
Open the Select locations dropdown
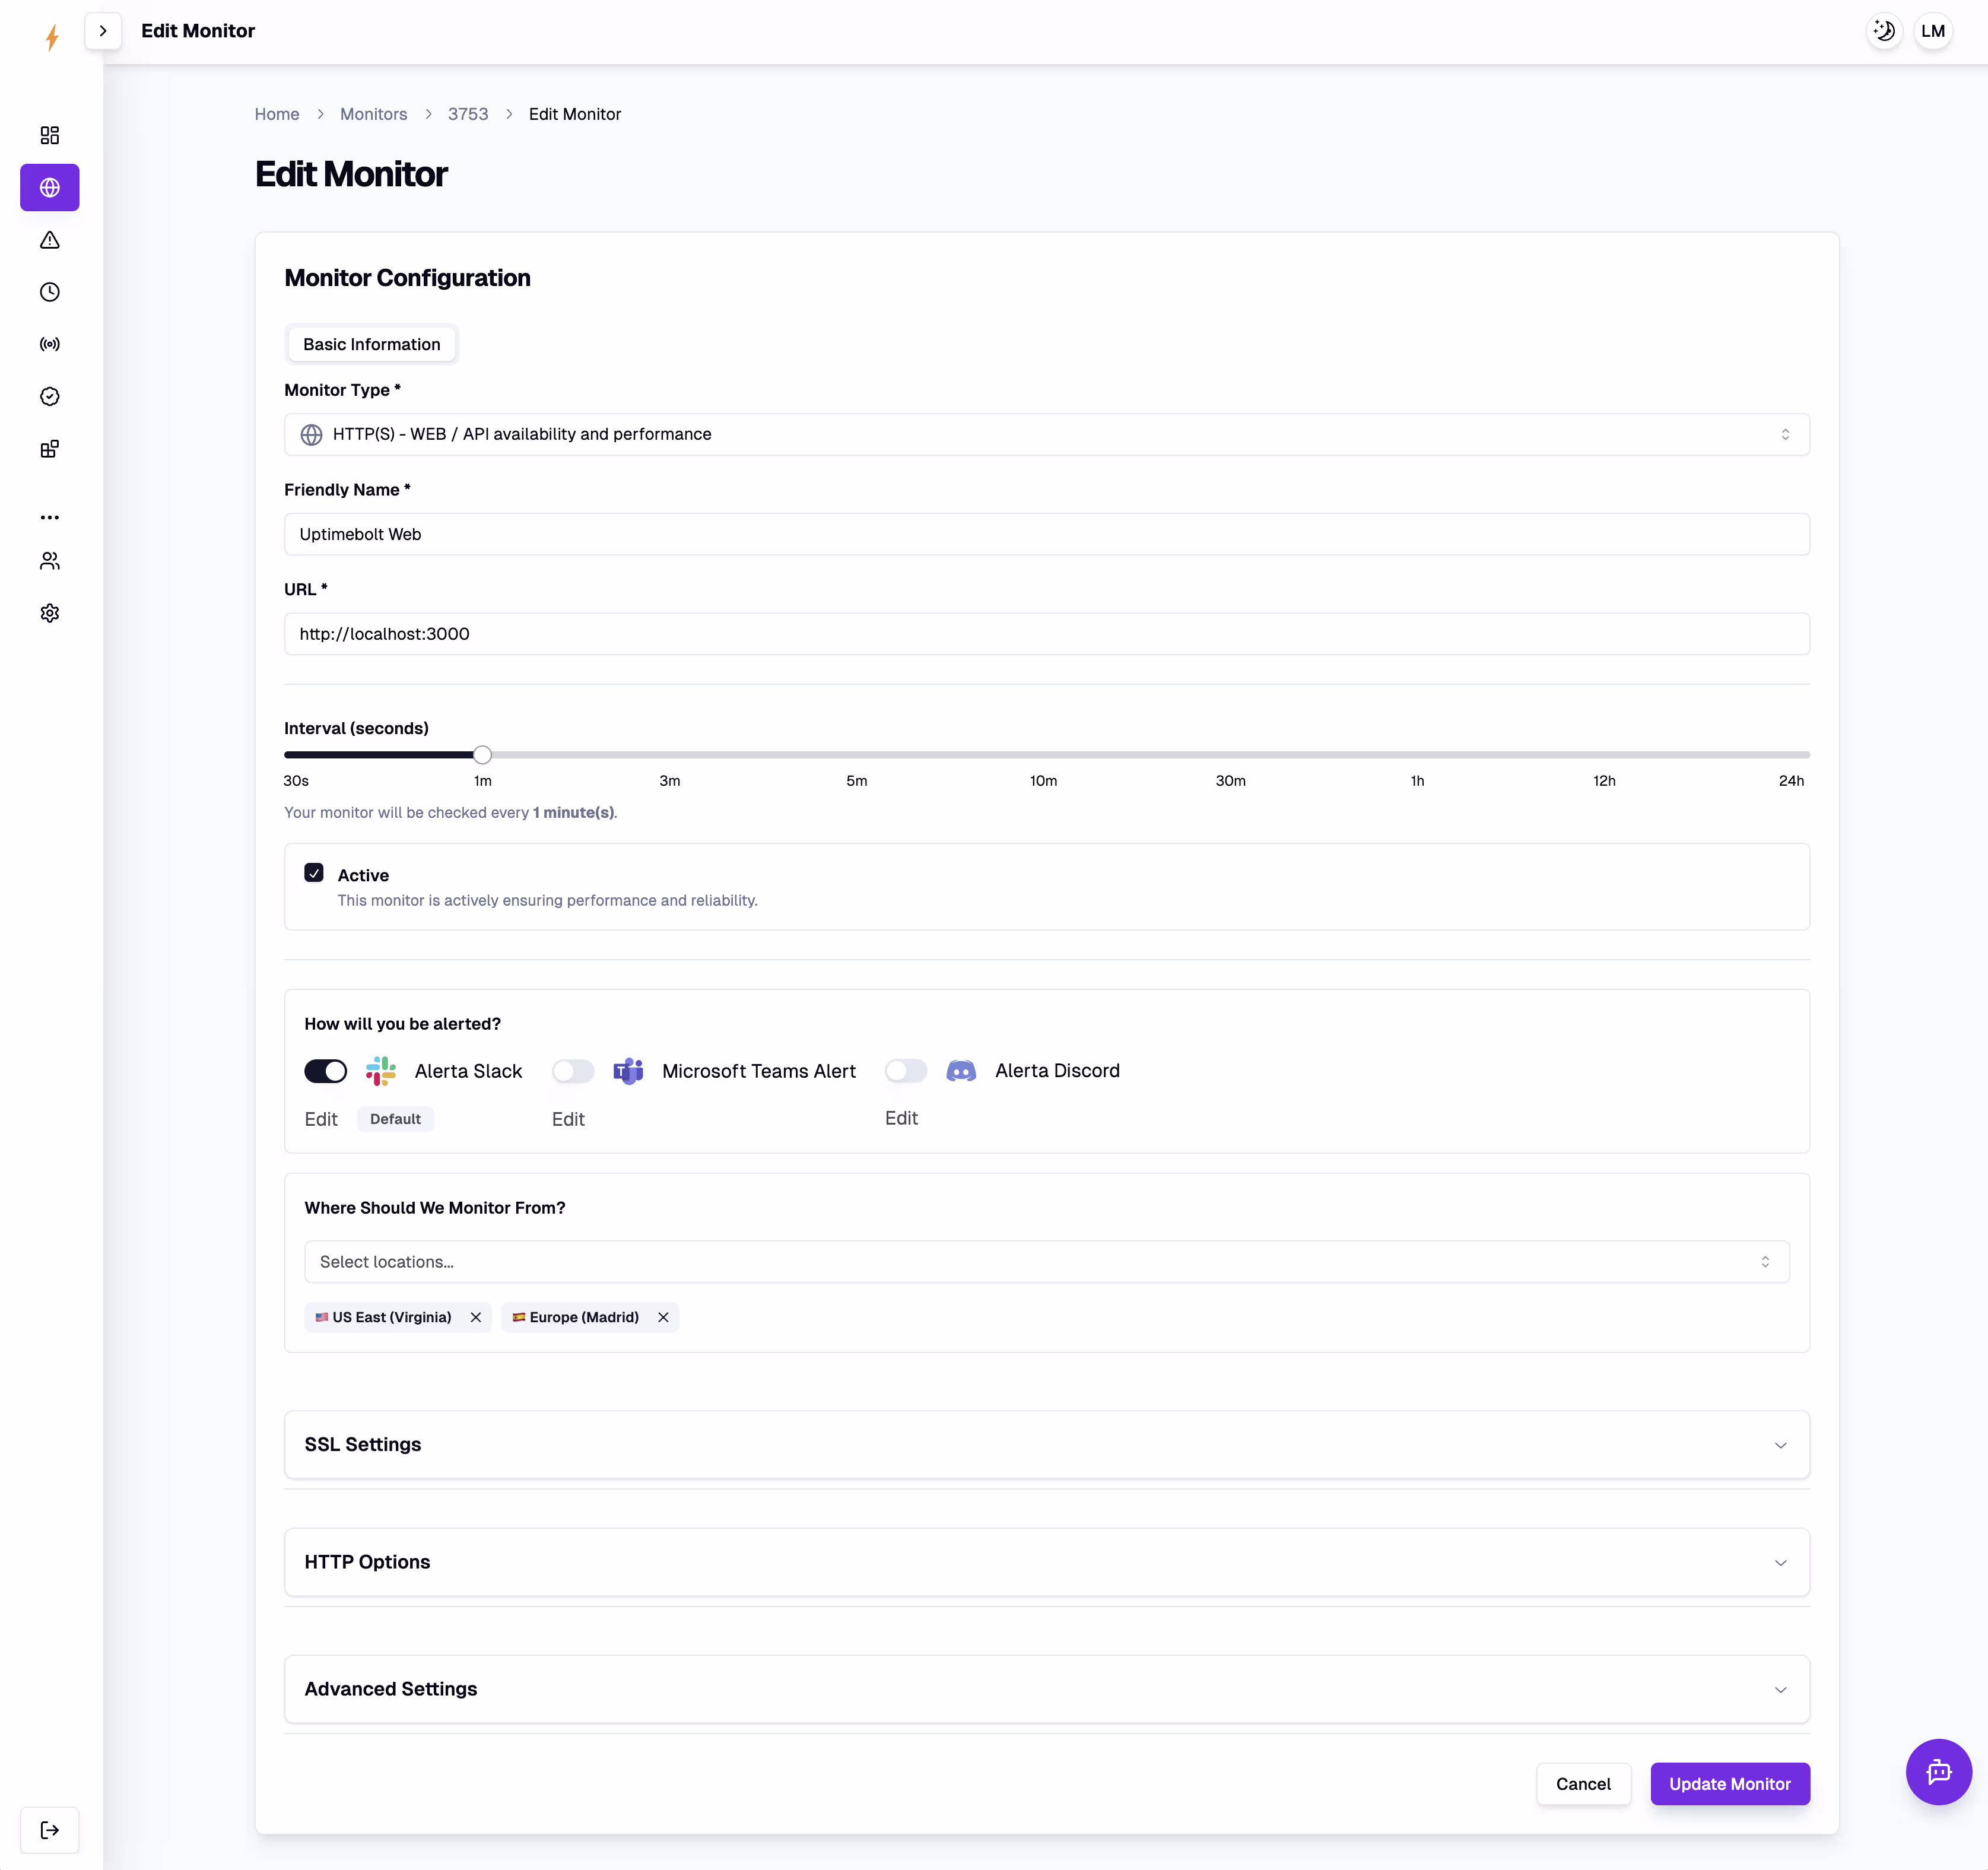1046,1261
